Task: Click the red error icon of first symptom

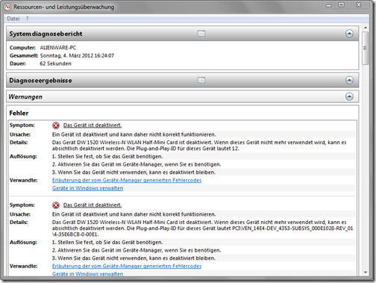Action: (x=56, y=125)
